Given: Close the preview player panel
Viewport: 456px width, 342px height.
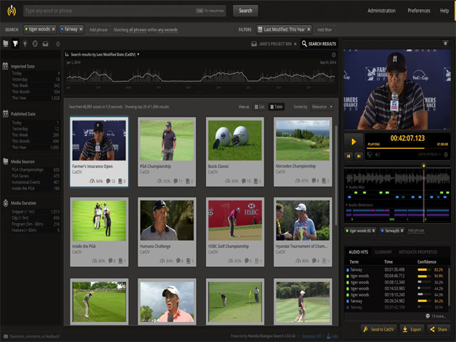Looking at the screenshot, I should coord(445,43).
